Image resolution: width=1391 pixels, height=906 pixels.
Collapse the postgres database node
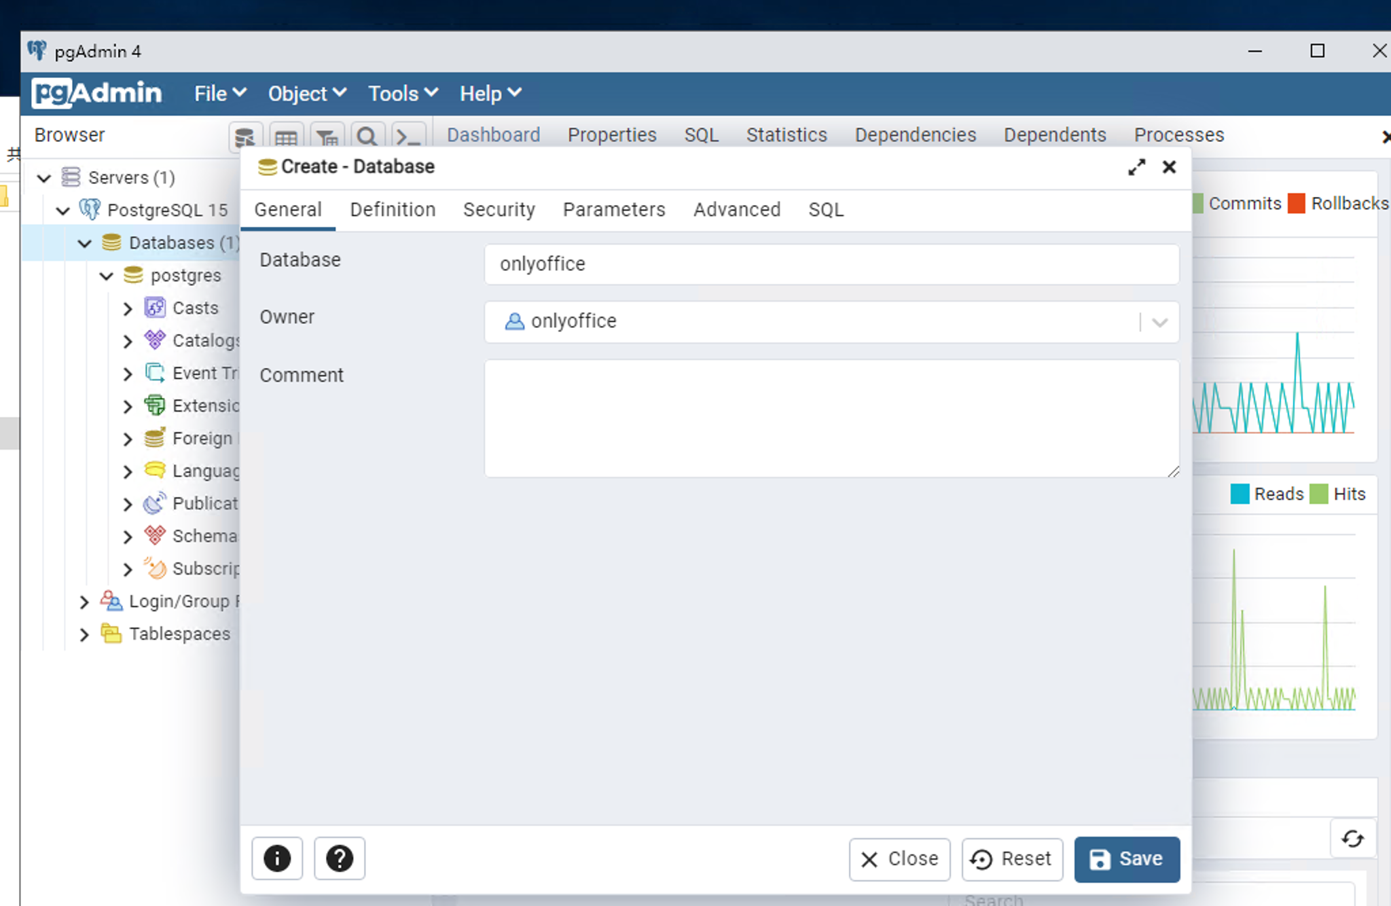tap(107, 276)
